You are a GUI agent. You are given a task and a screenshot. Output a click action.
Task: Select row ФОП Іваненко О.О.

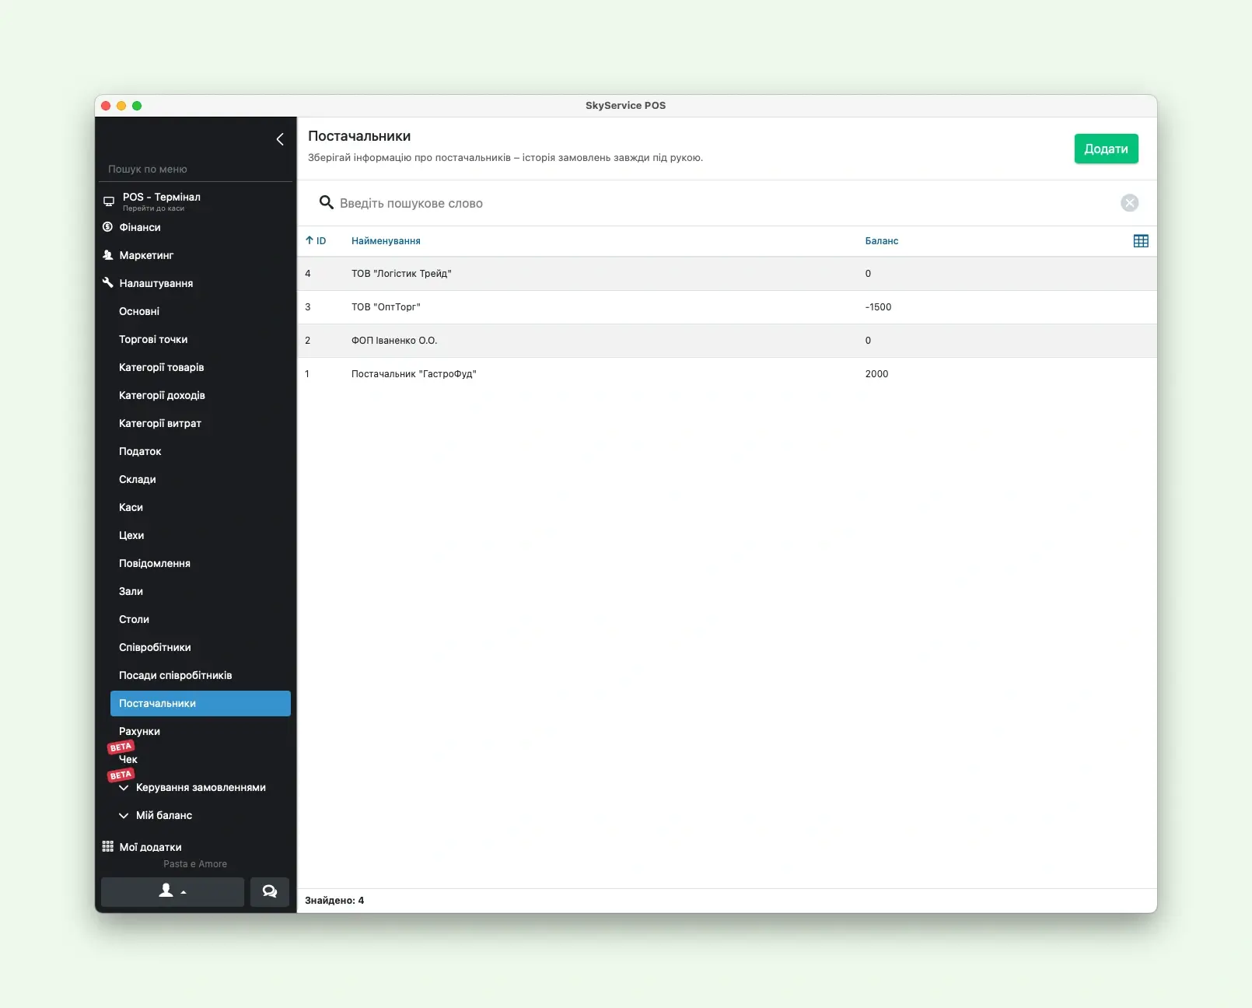pyautogui.click(x=727, y=341)
